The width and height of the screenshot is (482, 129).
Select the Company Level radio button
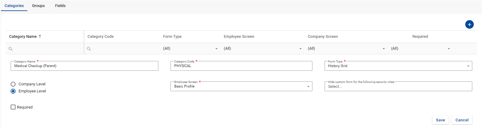(x=13, y=84)
